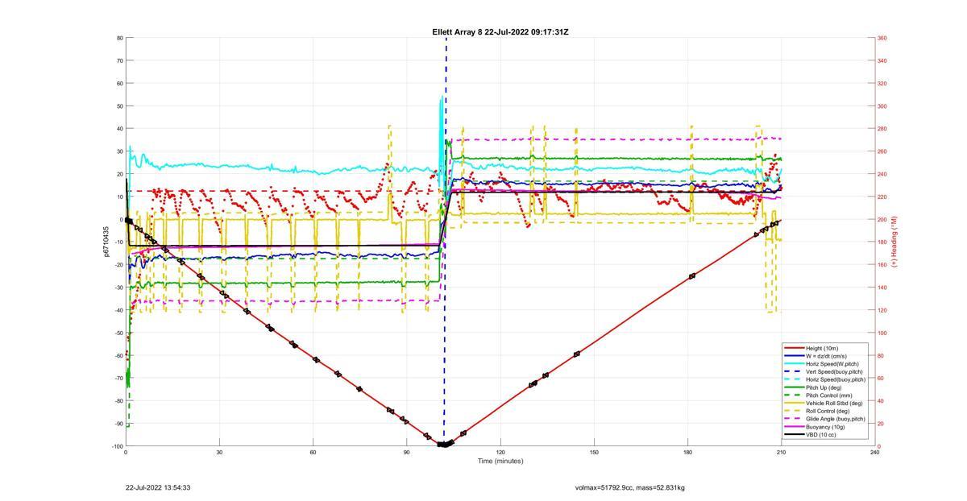Click the plot title 'Ellett Array 8 22-Jul-2022 09:17:31Z'
The image size is (967, 501).
500,32
